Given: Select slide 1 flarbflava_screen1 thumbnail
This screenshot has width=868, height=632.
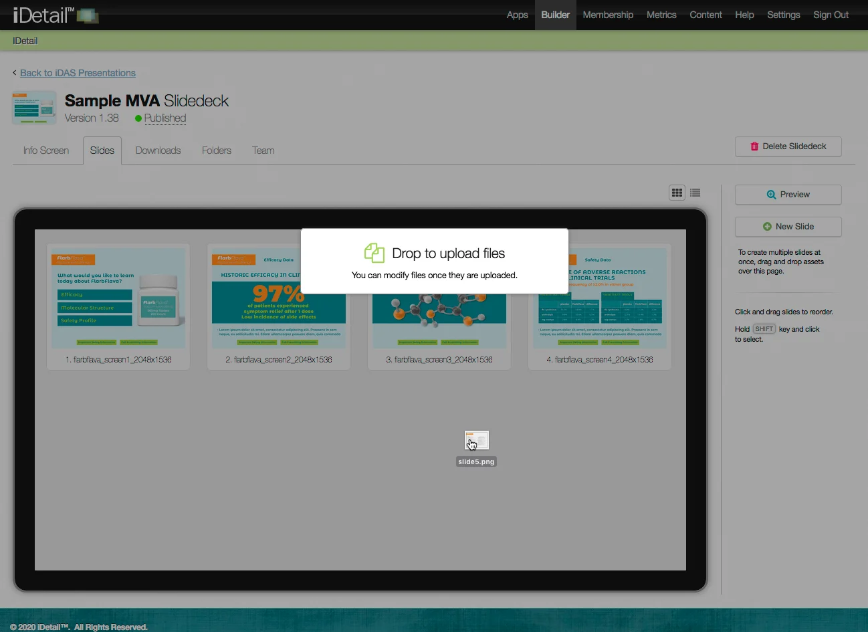Looking at the screenshot, I should 118,298.
